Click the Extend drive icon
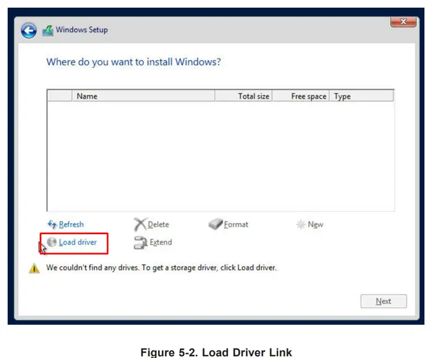 pyautogui.click(x=140, y=242)
